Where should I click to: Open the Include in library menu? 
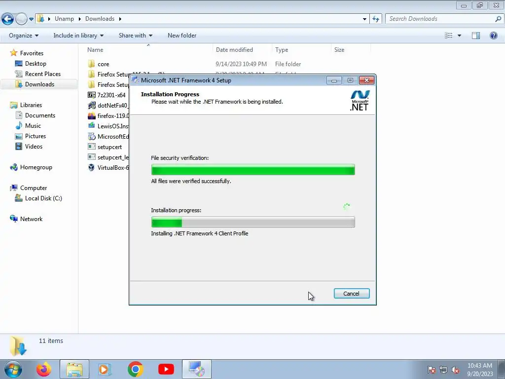(78, 36)
